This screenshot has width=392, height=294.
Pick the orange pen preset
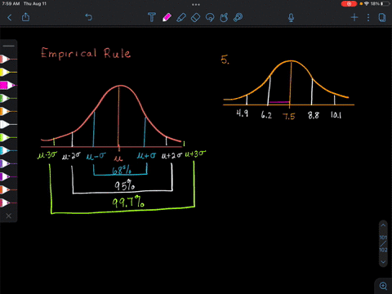click(x=8, y=111)
